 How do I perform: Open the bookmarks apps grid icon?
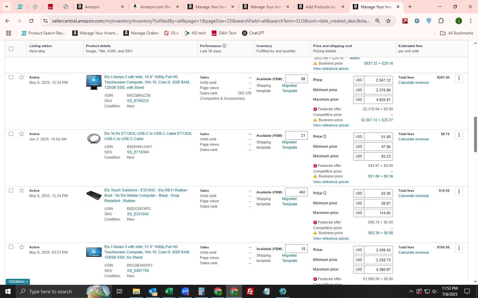[x=9, y=33]
